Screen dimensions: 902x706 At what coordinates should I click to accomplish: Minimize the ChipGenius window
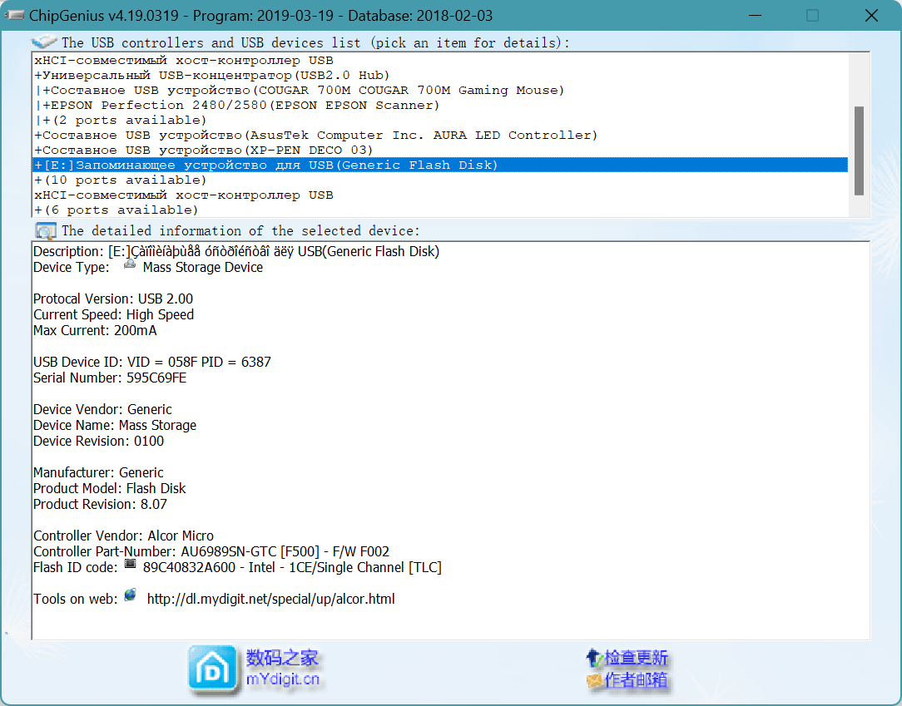(x=756, y=16)
